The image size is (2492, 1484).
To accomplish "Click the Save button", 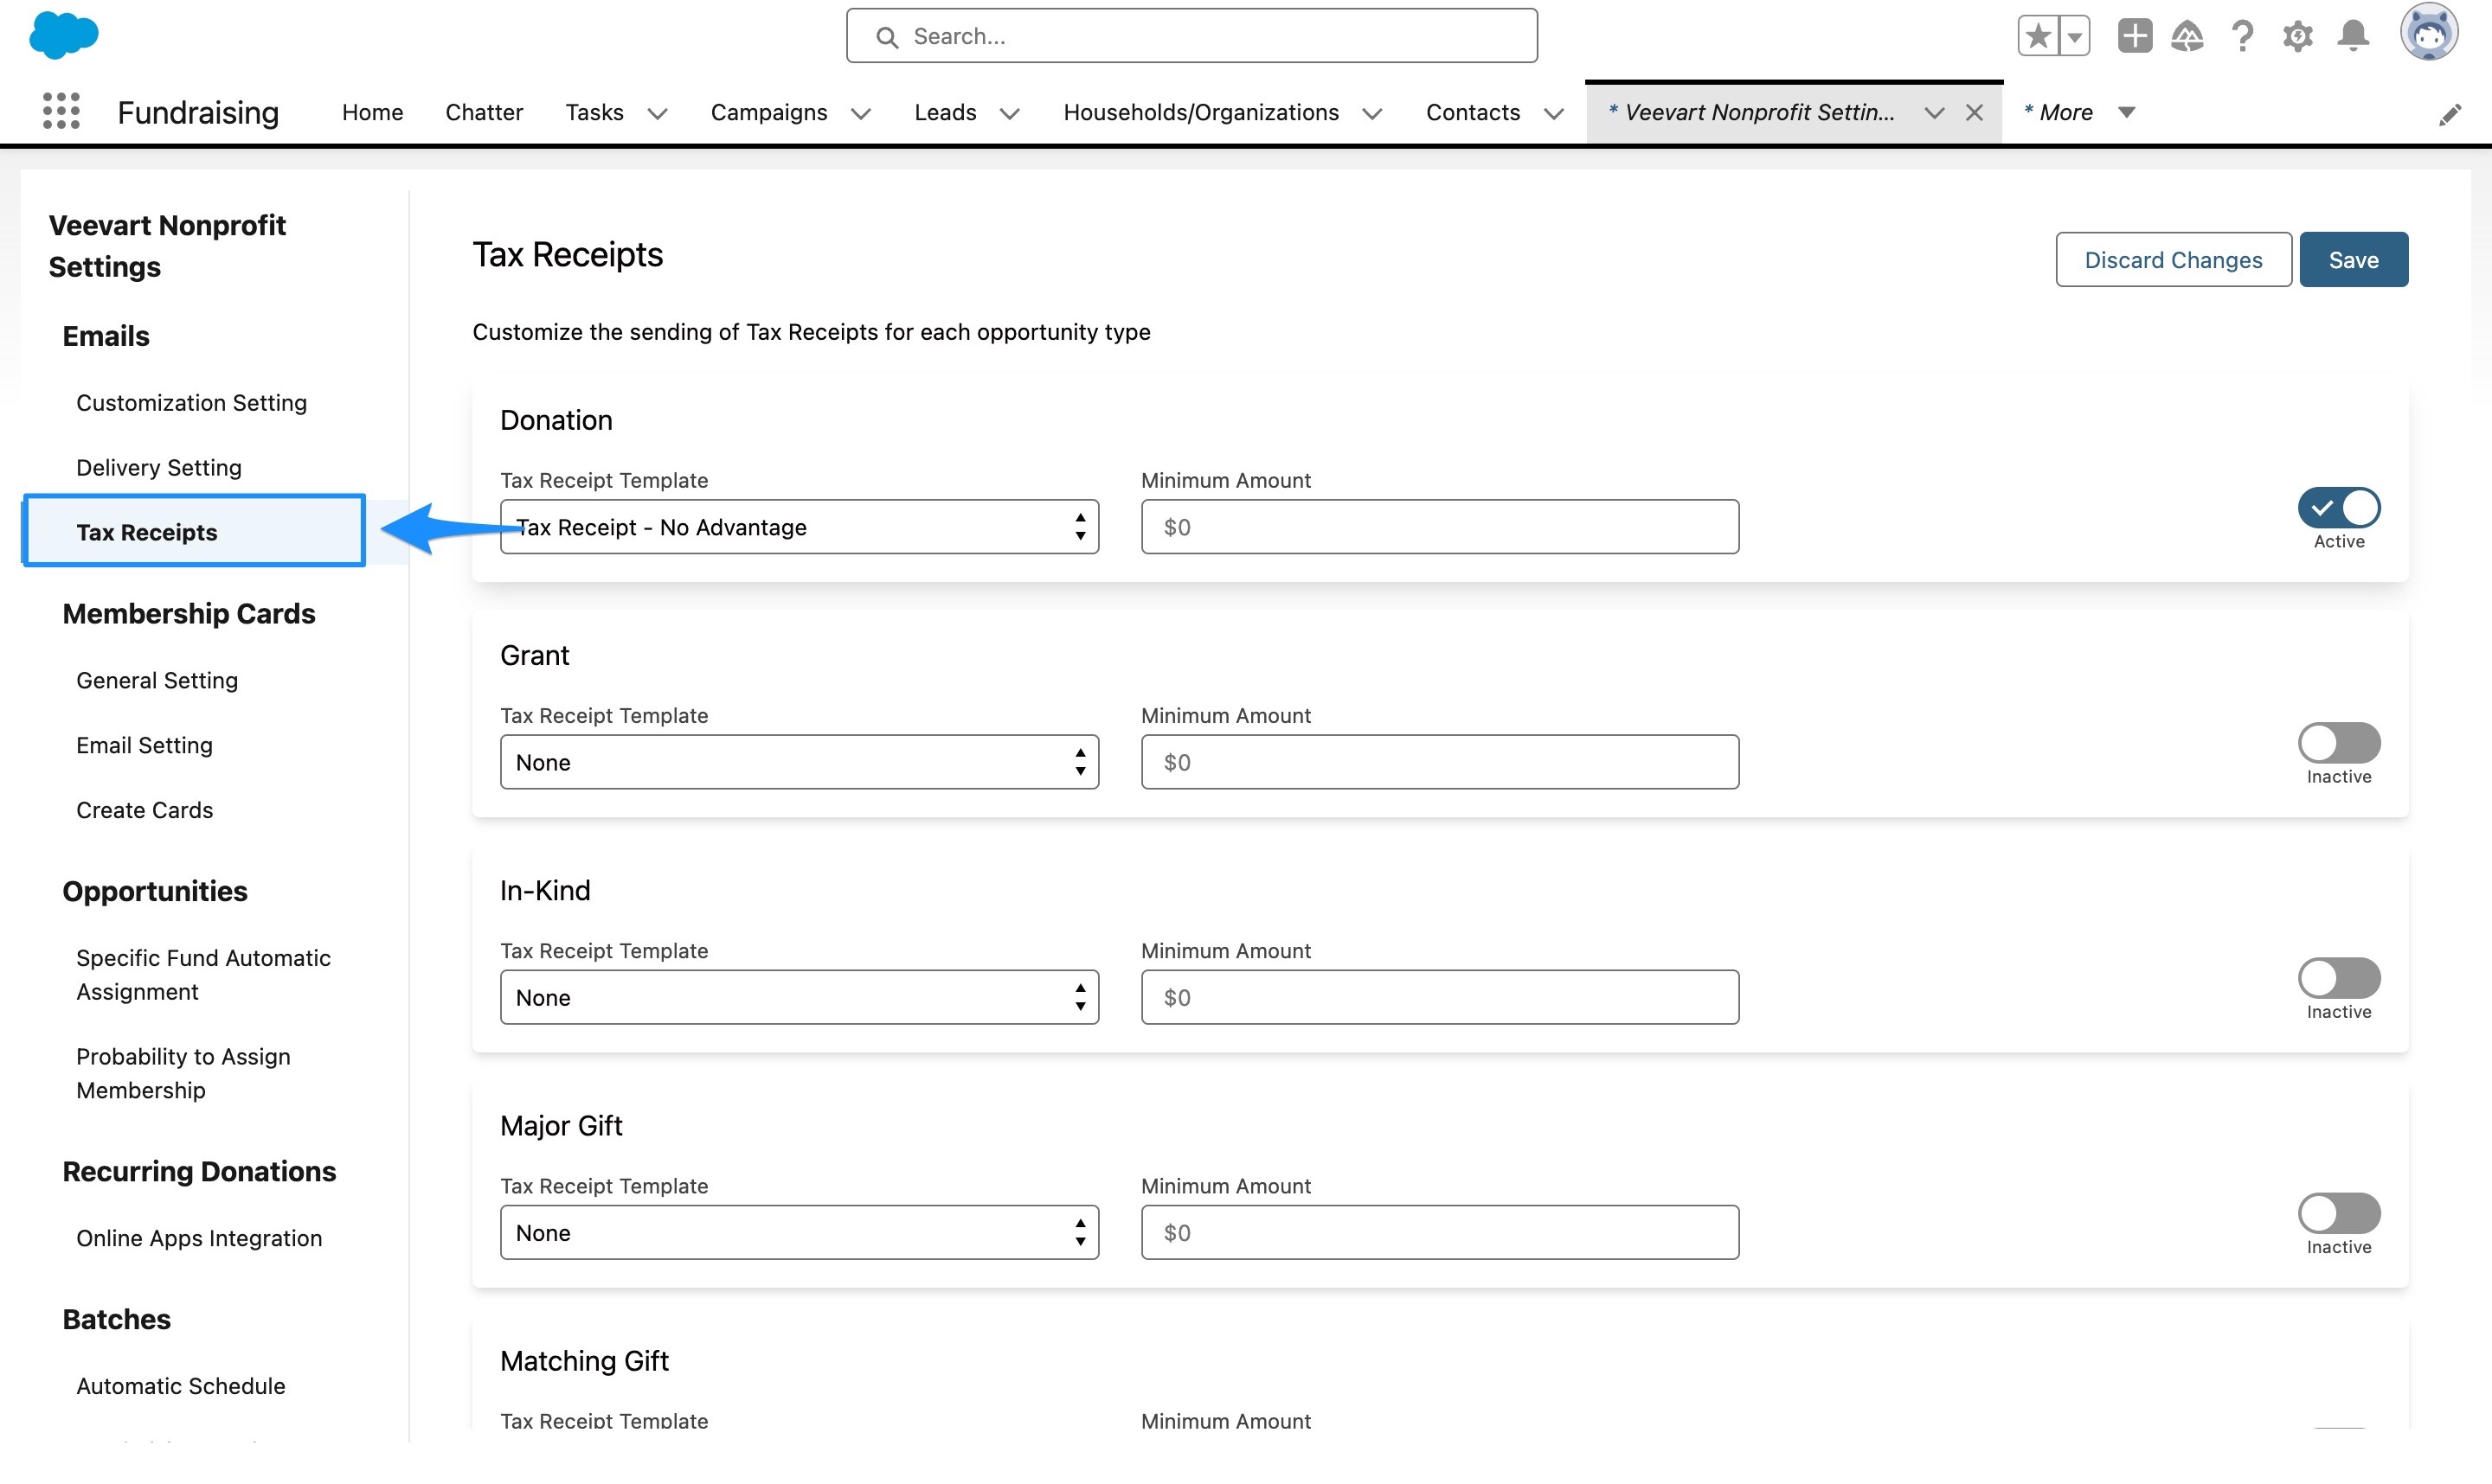I will click(2353, 259).
